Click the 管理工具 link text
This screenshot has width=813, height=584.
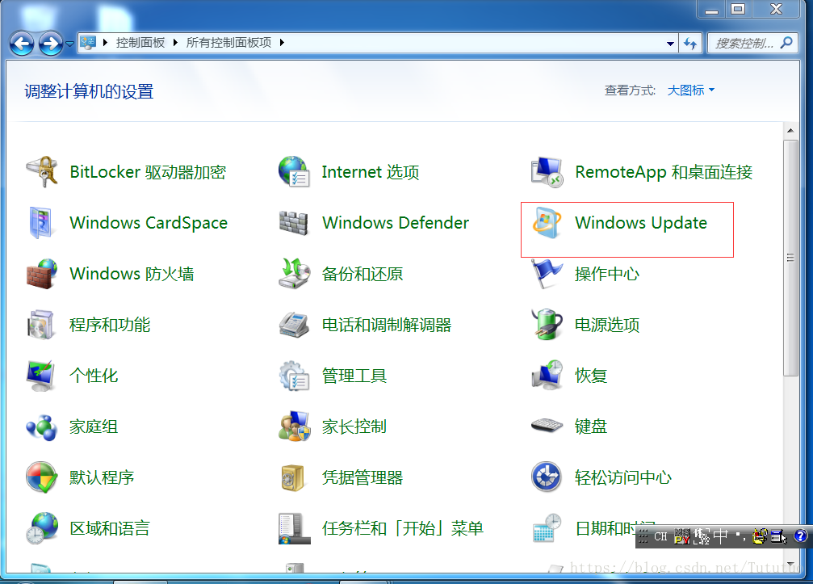point(354,376)
